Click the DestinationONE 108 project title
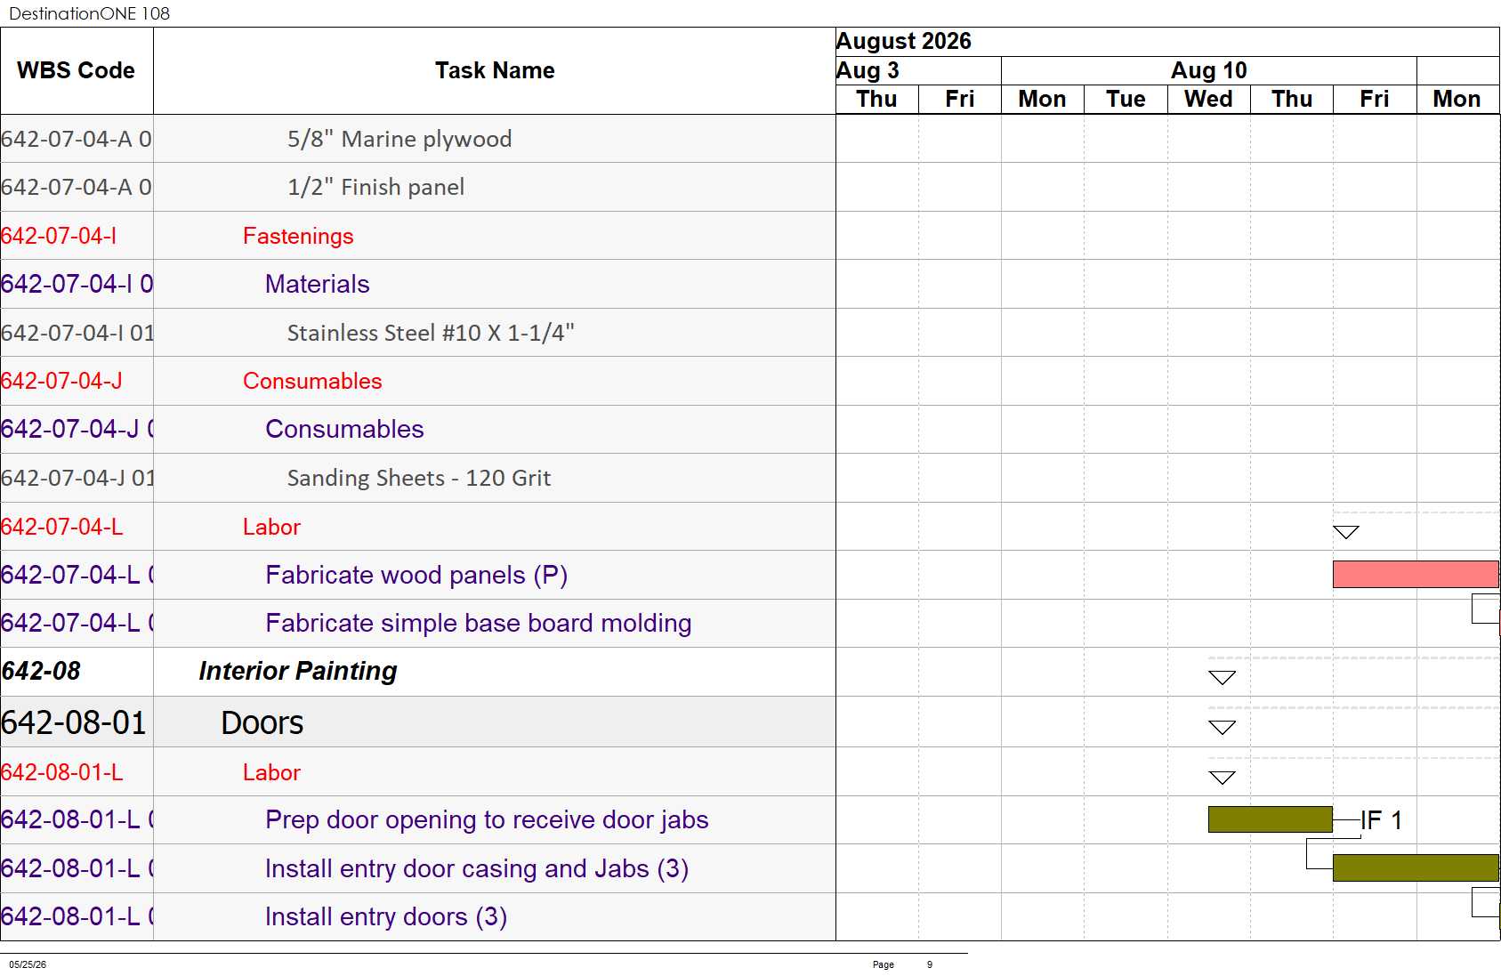Image resolution: width=1501 pixels, height=976 pixels. (x=89, y=13)
